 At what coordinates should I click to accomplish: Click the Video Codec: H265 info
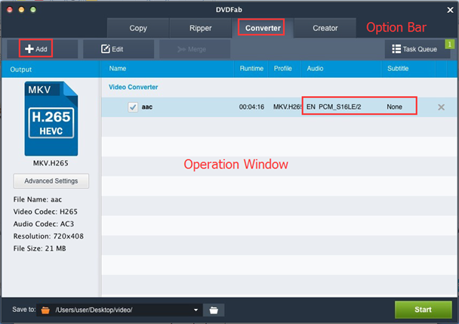tap(45, 211)
